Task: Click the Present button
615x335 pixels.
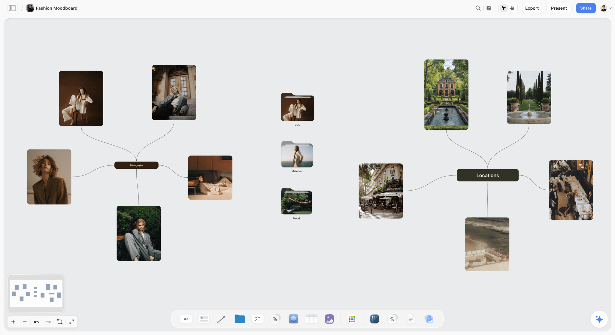Action: 559,8
